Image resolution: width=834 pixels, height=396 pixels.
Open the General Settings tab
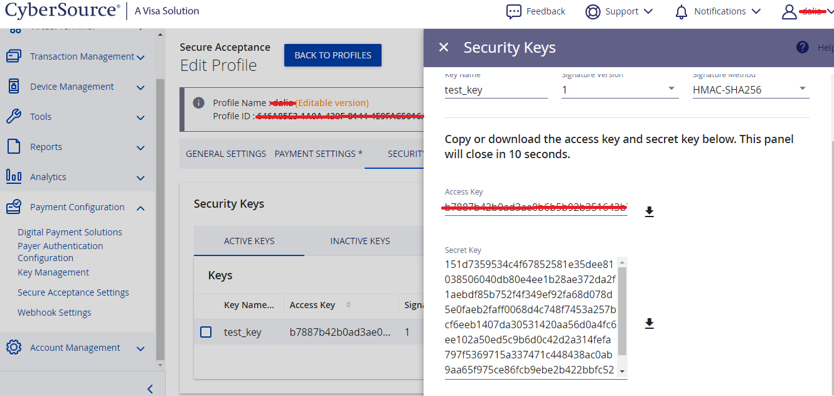pyautogui.click(x=226, y=154)
